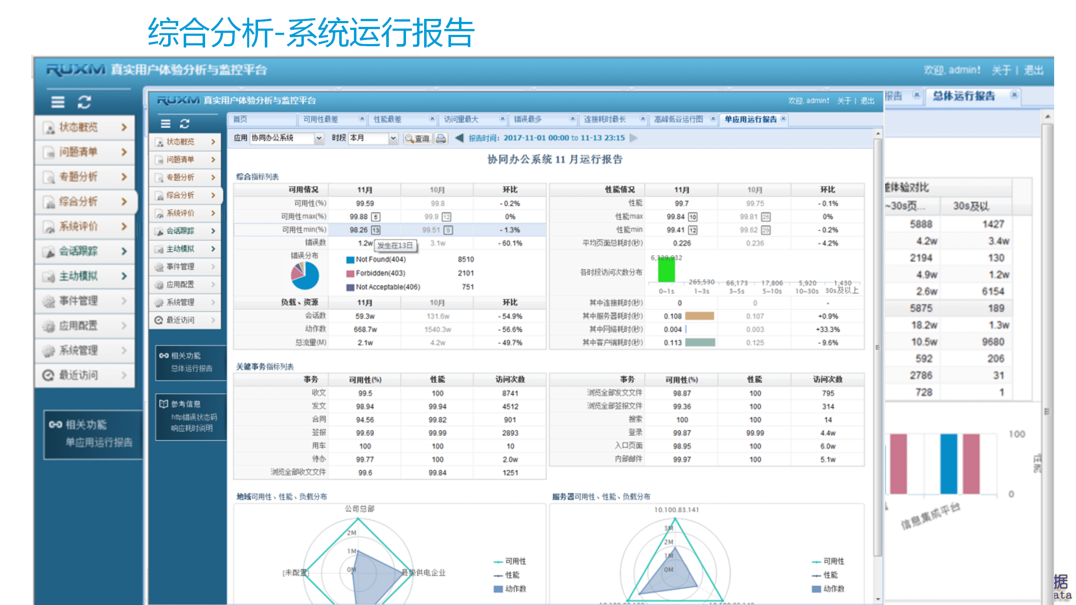This screenshot has width=1076, height=605.
Task: Open the 时段 dropdown (本月)
Action: 393,138
